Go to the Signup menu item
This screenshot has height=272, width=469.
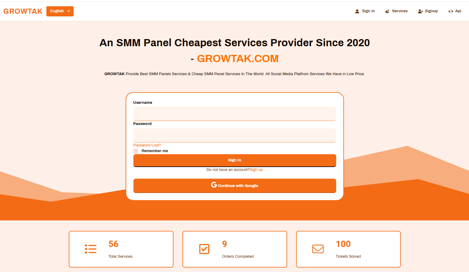431,11
